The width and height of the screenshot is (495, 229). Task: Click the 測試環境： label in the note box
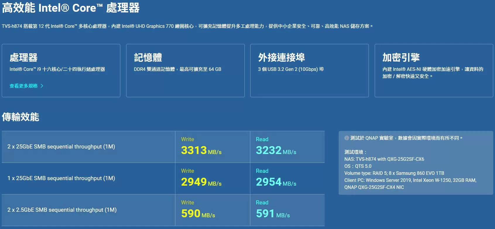click(355, 152)
